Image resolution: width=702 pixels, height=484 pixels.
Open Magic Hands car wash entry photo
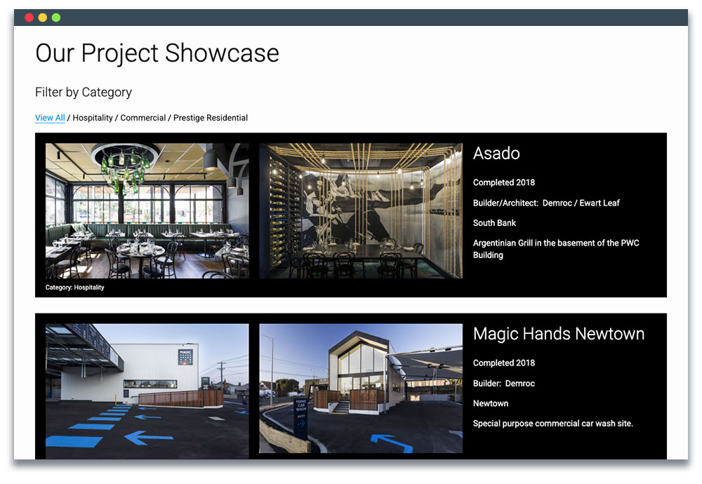point(361,389)
